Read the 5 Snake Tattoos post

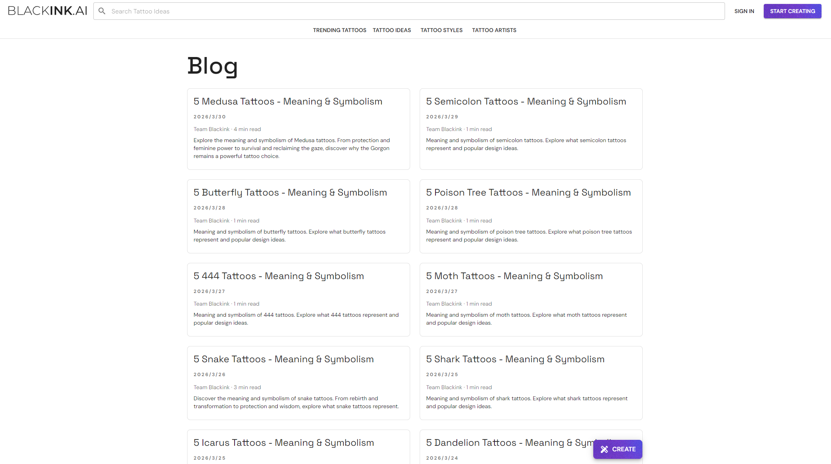284,359
